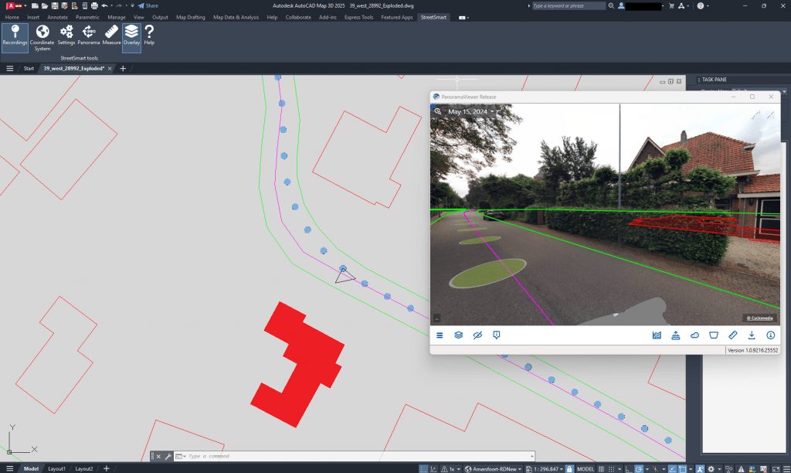Click the report pin icon in viewer toolbar

(497, 335)
